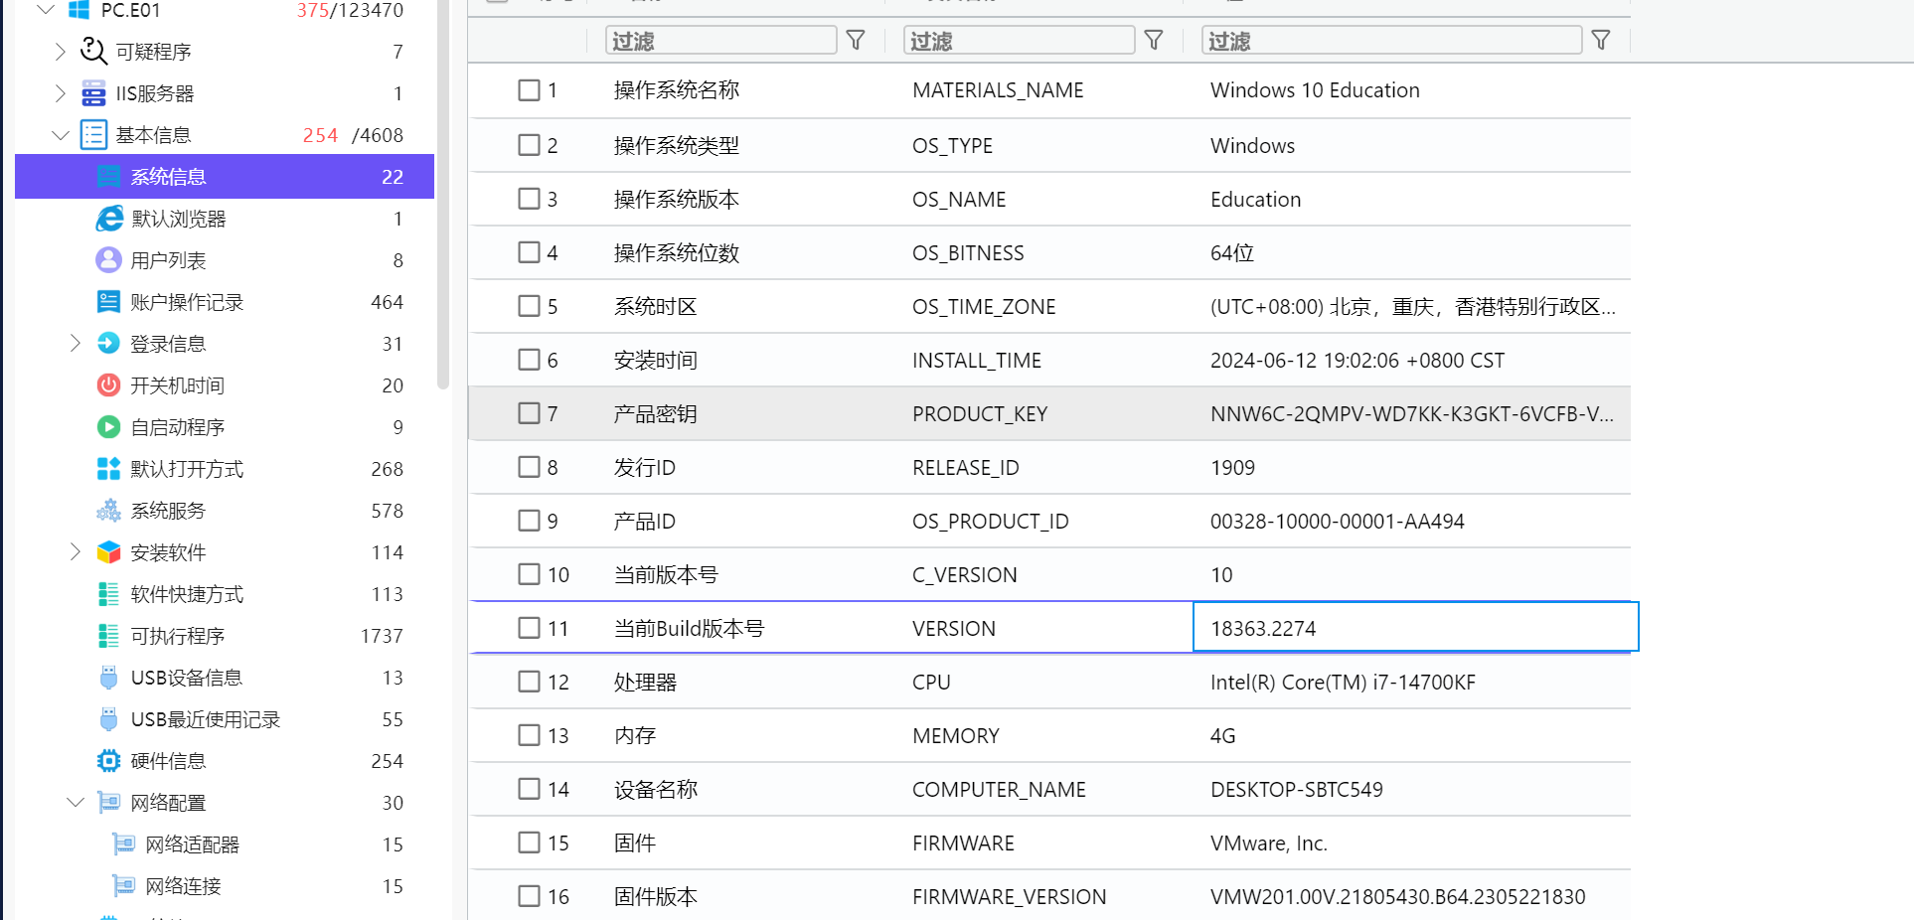Screen dimensions: 1914x920
Task: Check the box for row 2 操作系统类型
Action: [529, 145]
